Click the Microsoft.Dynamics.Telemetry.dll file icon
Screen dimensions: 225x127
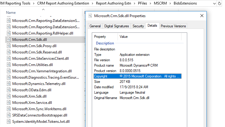(9, 84)
